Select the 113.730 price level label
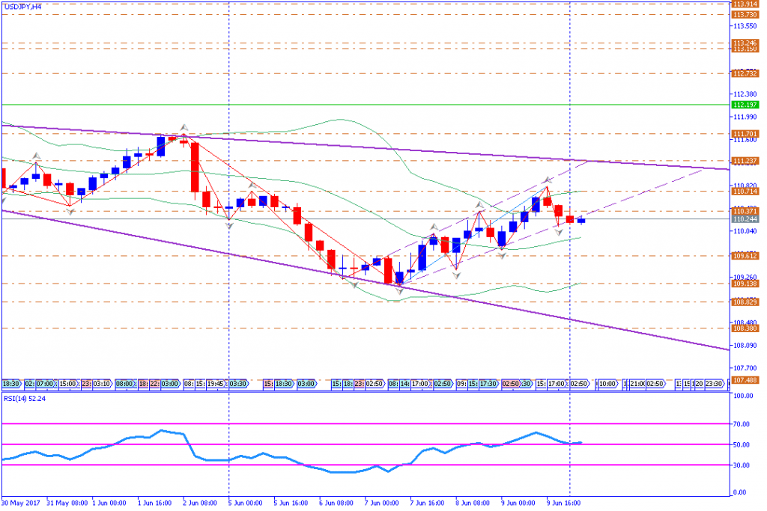The width and height of the screenshot is (767, 511). pyautogui.click(x=745, y=15)
